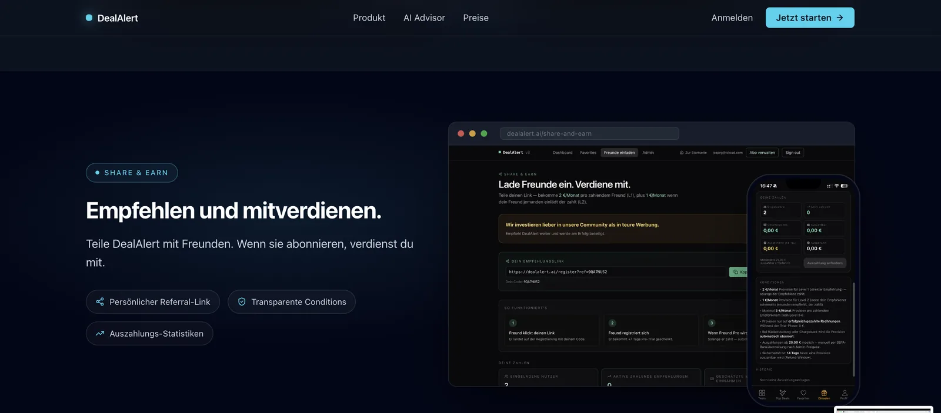Click the shield icon on Transparente Conditions
Screen dimensions: 941x413
pyautogui.click(x=242, y=302)
